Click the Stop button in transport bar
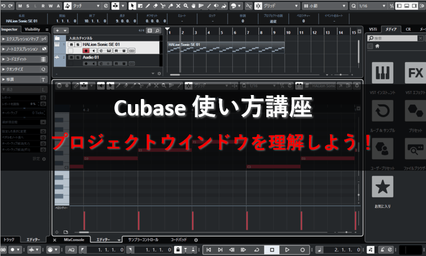The height and width of the screenshot is (256, 426). 272,250
